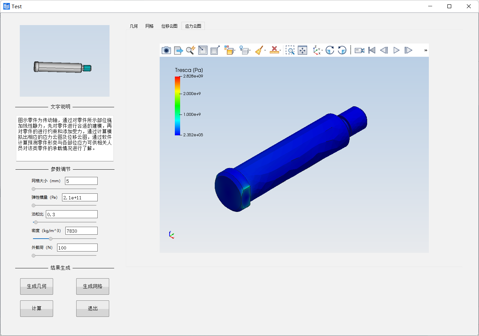Focus the 泊松比 input showing 0.3
Image resolution: width=479 pixels, height=336 pixels.
(x=72, y=214)
